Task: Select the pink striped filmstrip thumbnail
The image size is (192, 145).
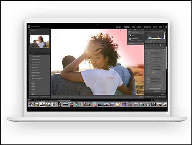Action: pyautogui.click(x=95, y=104)
